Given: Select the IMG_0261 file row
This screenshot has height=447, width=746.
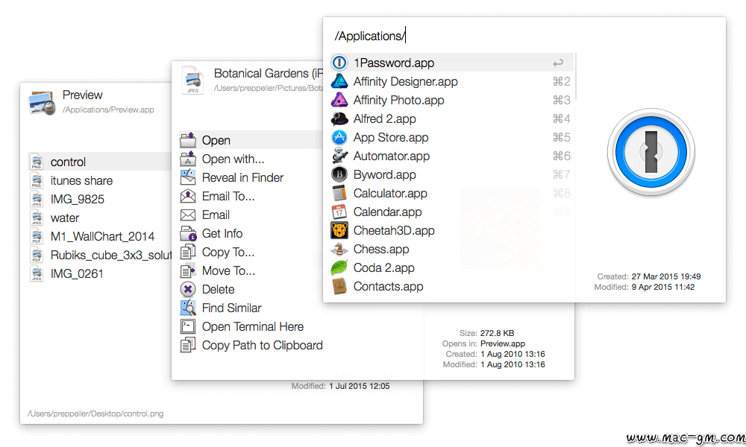Looking at the screenshot, I should pyautogui.click(x=100, y=273).
